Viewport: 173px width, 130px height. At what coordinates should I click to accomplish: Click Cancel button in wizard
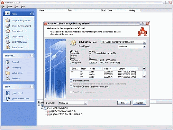(139, 103)
